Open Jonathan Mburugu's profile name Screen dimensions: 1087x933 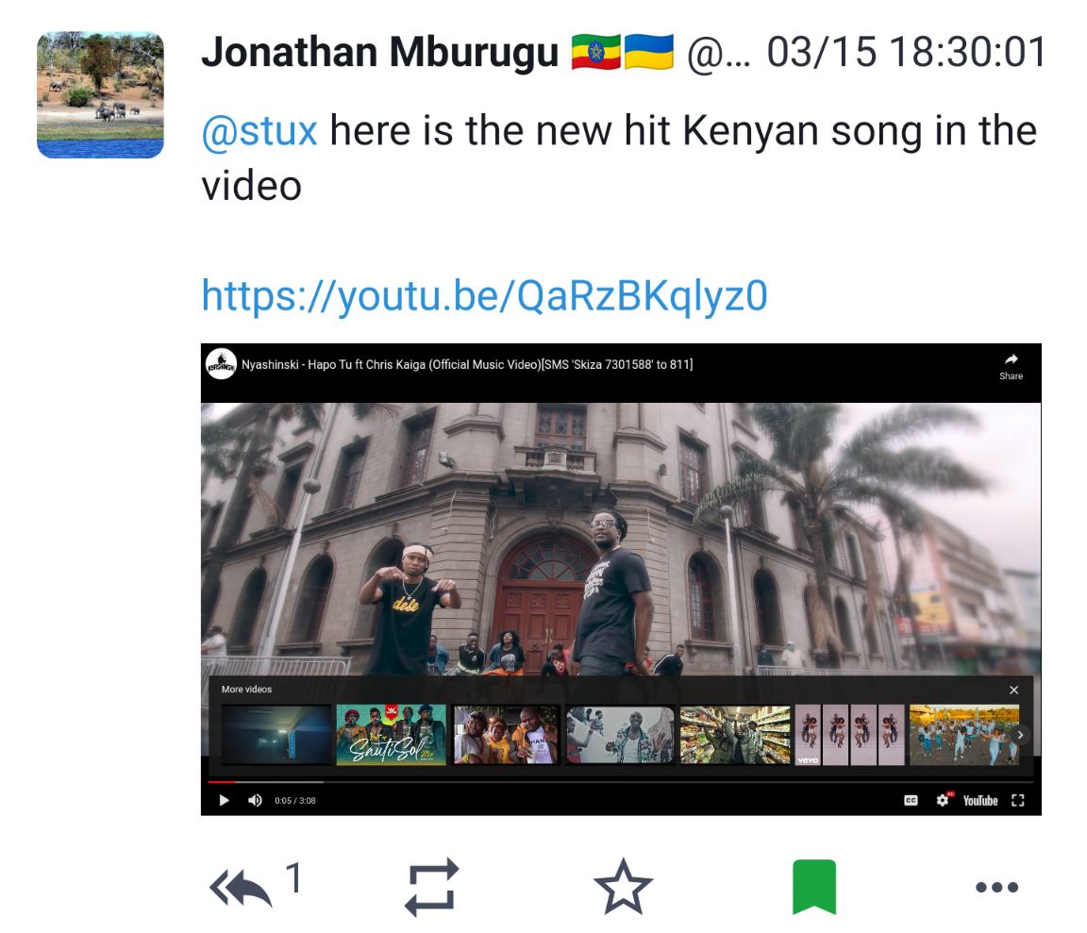[x=379, y=52]
